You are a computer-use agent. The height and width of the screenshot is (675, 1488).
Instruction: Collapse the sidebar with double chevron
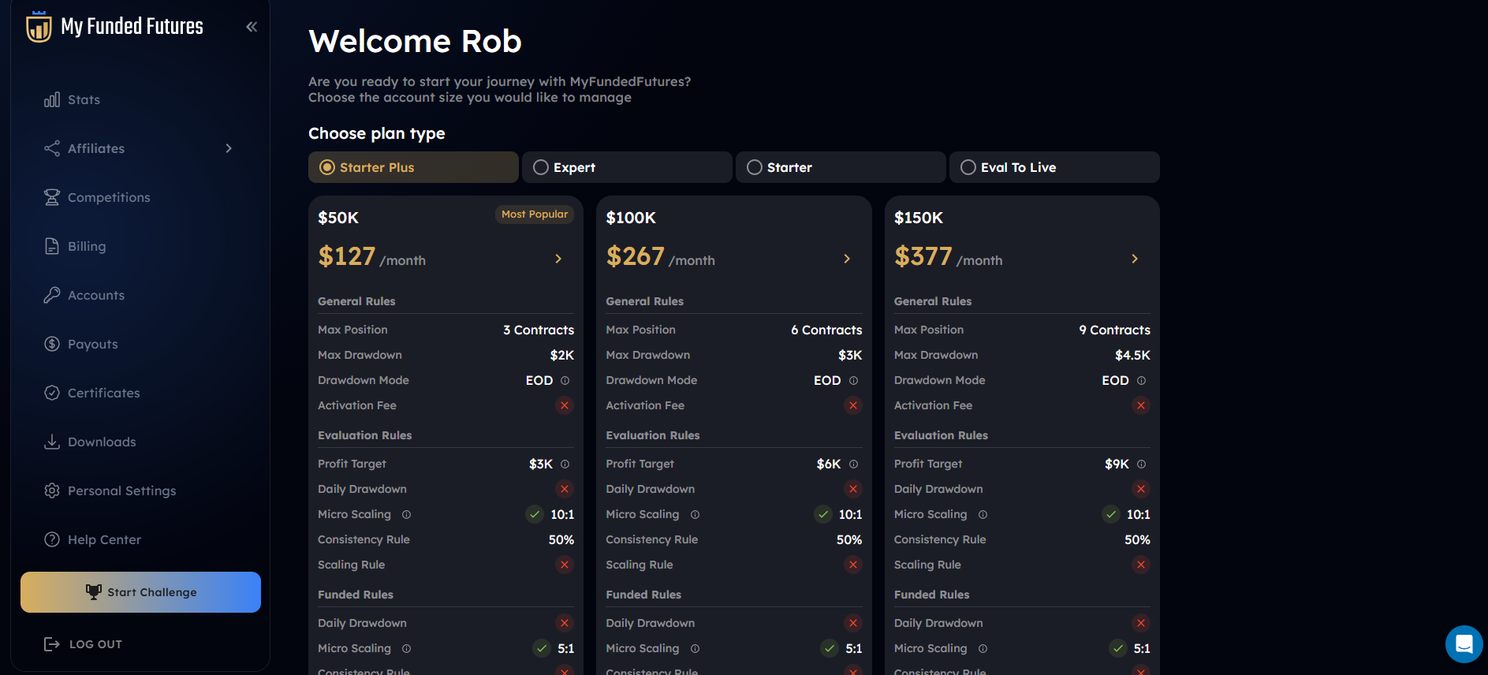coord(252,27)
